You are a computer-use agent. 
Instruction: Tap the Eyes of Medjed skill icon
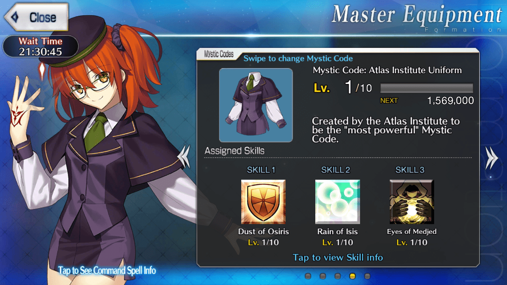[412, 202]
